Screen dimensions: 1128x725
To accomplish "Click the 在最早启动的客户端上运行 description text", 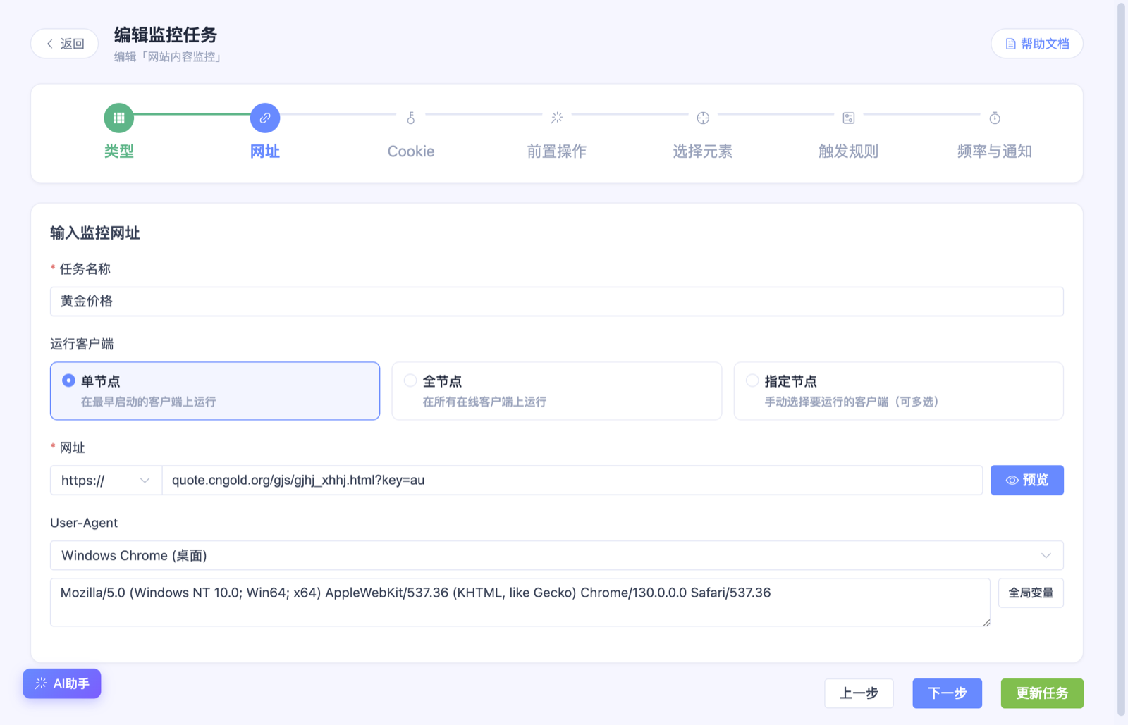I will point(148,402).
